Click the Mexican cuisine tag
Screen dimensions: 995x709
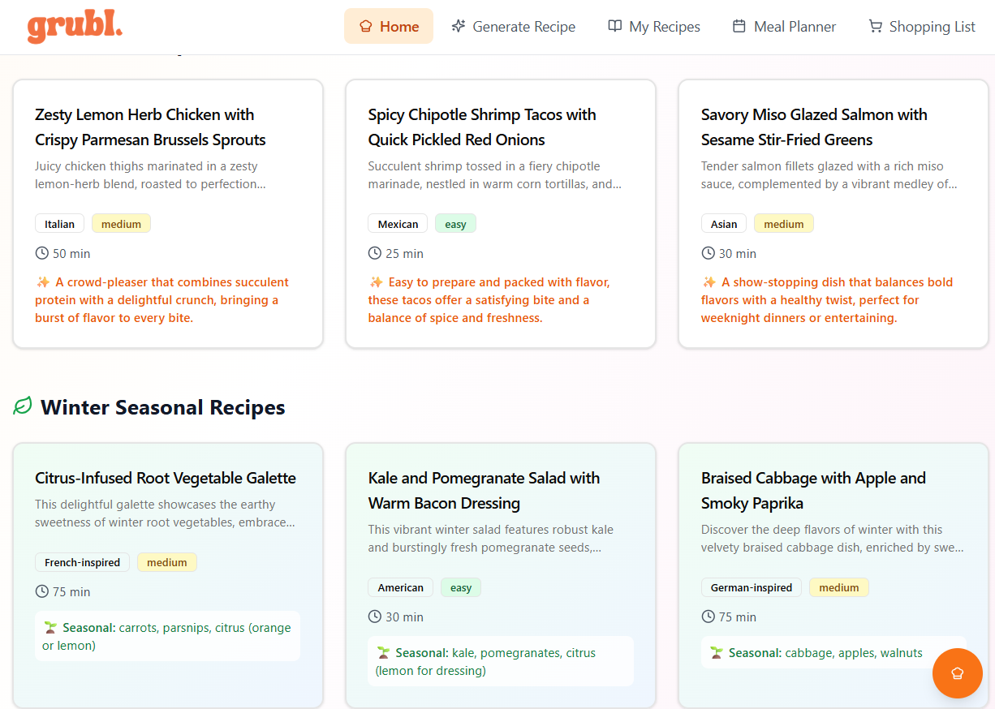tap(398, 224)
